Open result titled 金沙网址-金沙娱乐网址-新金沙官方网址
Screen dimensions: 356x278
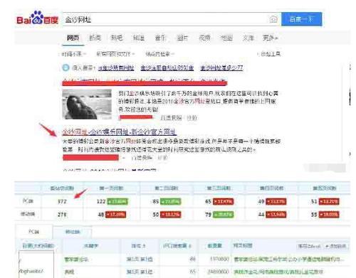(119, 132)
